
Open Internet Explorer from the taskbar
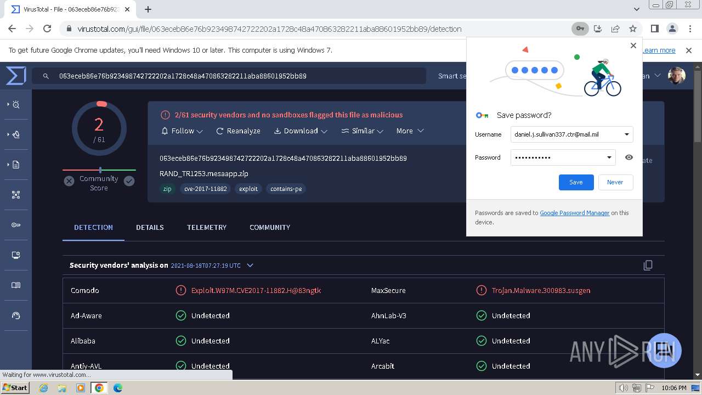(x=44, y=388)
